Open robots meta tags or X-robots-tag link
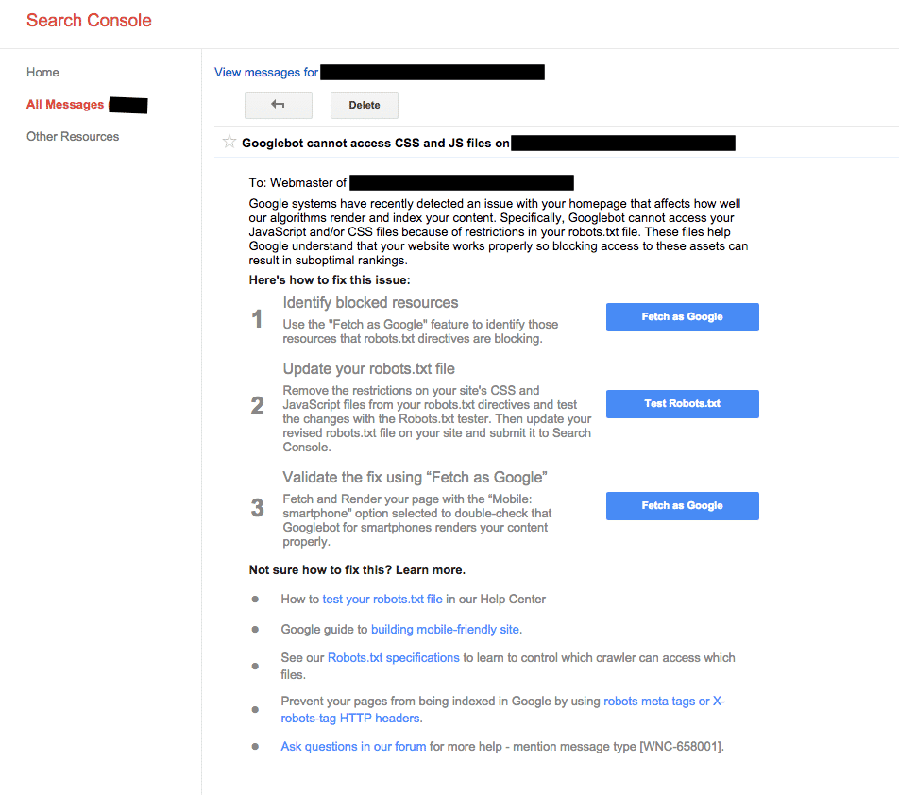 502,710
